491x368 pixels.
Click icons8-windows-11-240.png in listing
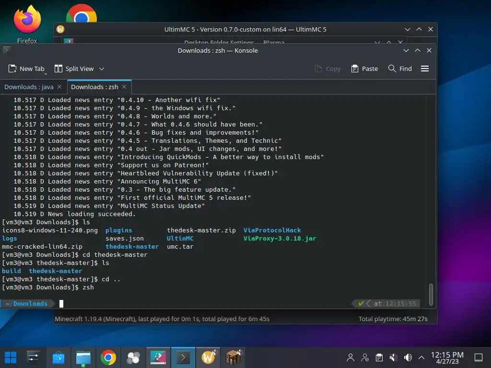point(50,230)
